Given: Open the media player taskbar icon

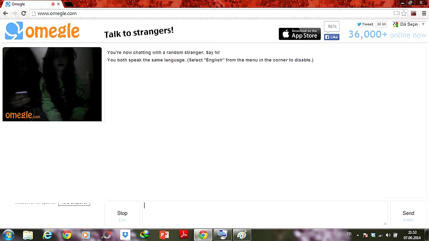Looking at the screenshot, I should (x=86, y=235).
